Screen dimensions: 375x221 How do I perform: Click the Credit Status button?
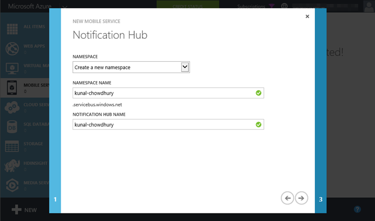(x=187, y=5)
